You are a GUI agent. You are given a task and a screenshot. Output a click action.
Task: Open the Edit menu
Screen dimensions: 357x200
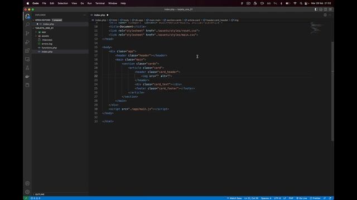point(52,3)
